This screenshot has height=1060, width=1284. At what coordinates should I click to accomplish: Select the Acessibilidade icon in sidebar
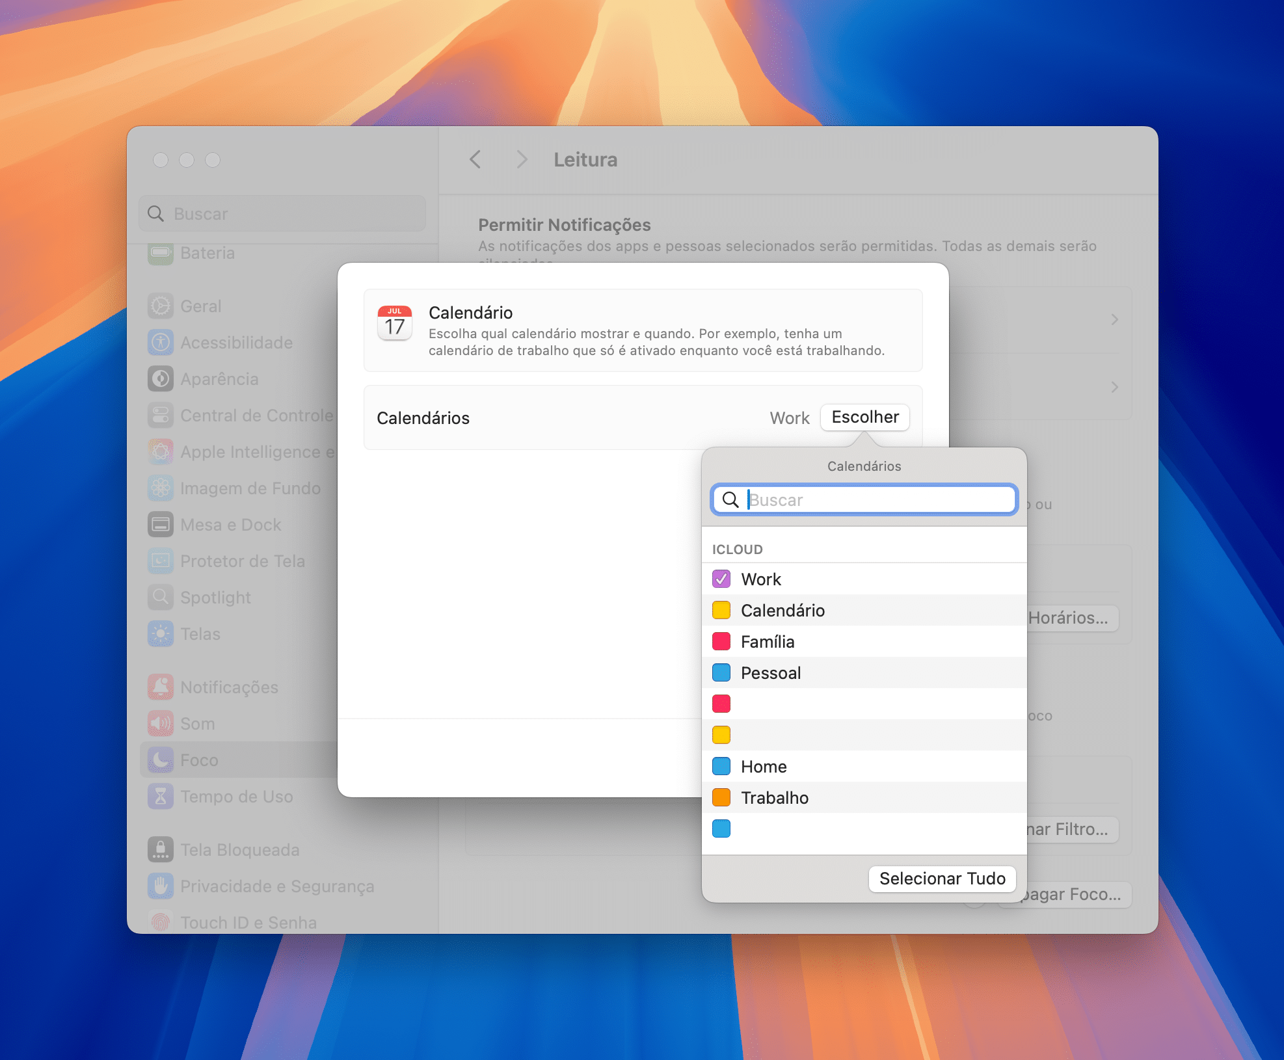[161, 343]
